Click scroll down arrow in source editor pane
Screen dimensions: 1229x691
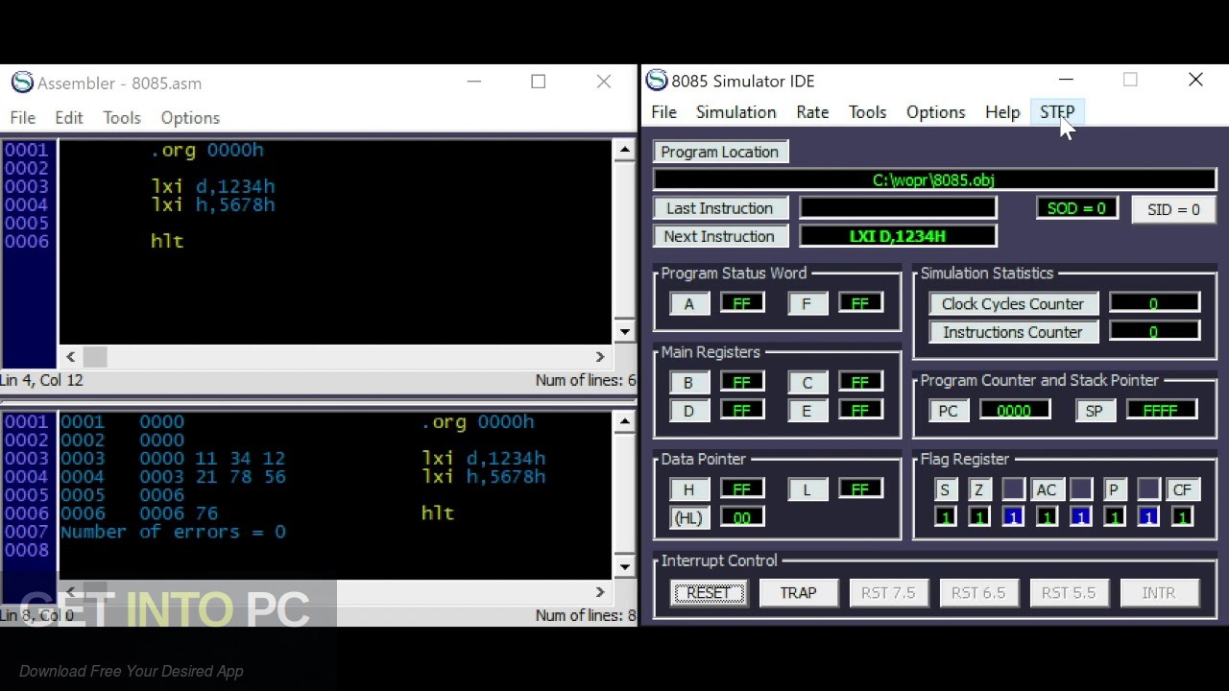[x=625, y=332]
